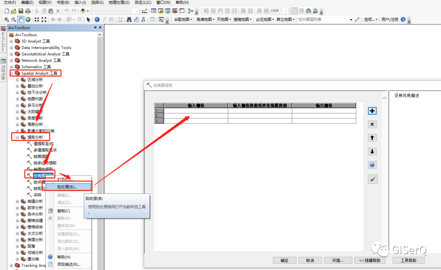This screenshot has width=441, height=270.
Task: Select the Geostatistical Analyst 工具 toolbox
Action: (x=45, y=54)
